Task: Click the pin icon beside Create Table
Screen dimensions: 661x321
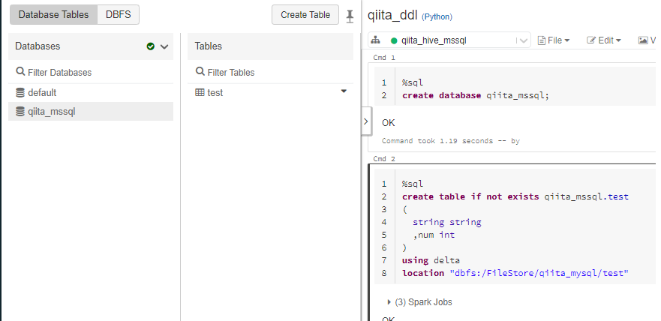Action: pos(350,15)
